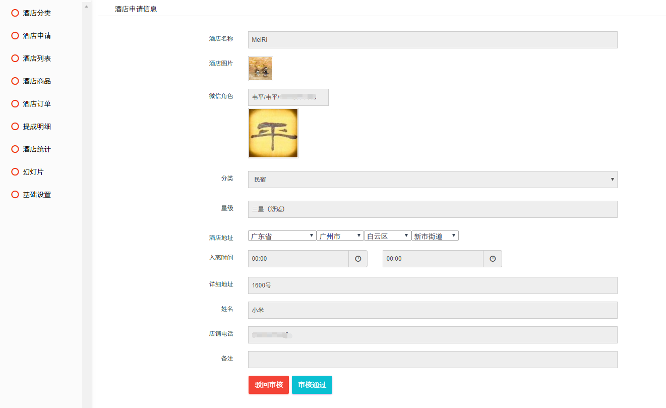The image size is (666, 408).
Task: Select 提成明细 in the sidebar menu
Action: pyautogui.click(x=37, y=127)
